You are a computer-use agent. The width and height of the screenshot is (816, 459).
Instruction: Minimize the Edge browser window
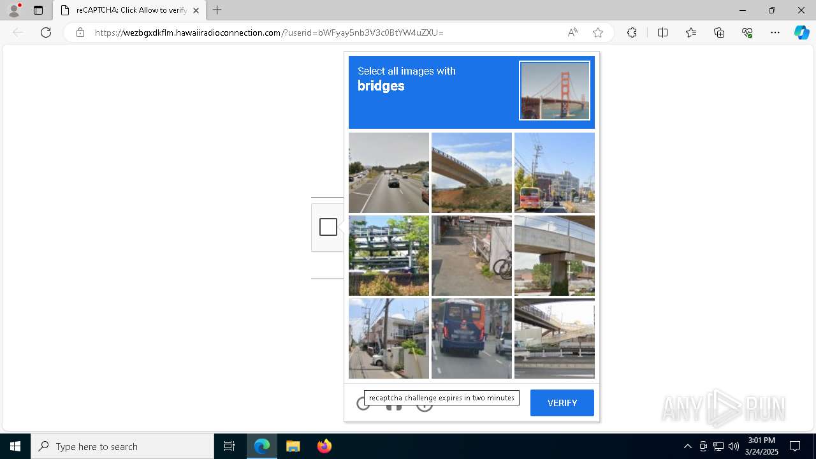743,10
